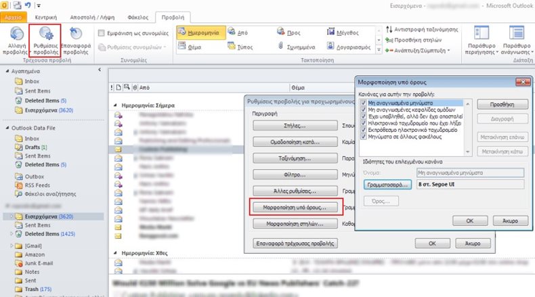The image size is (535, 297).
Task: Collapse the Outlook Data File group
Action: [x=7, y=128]
